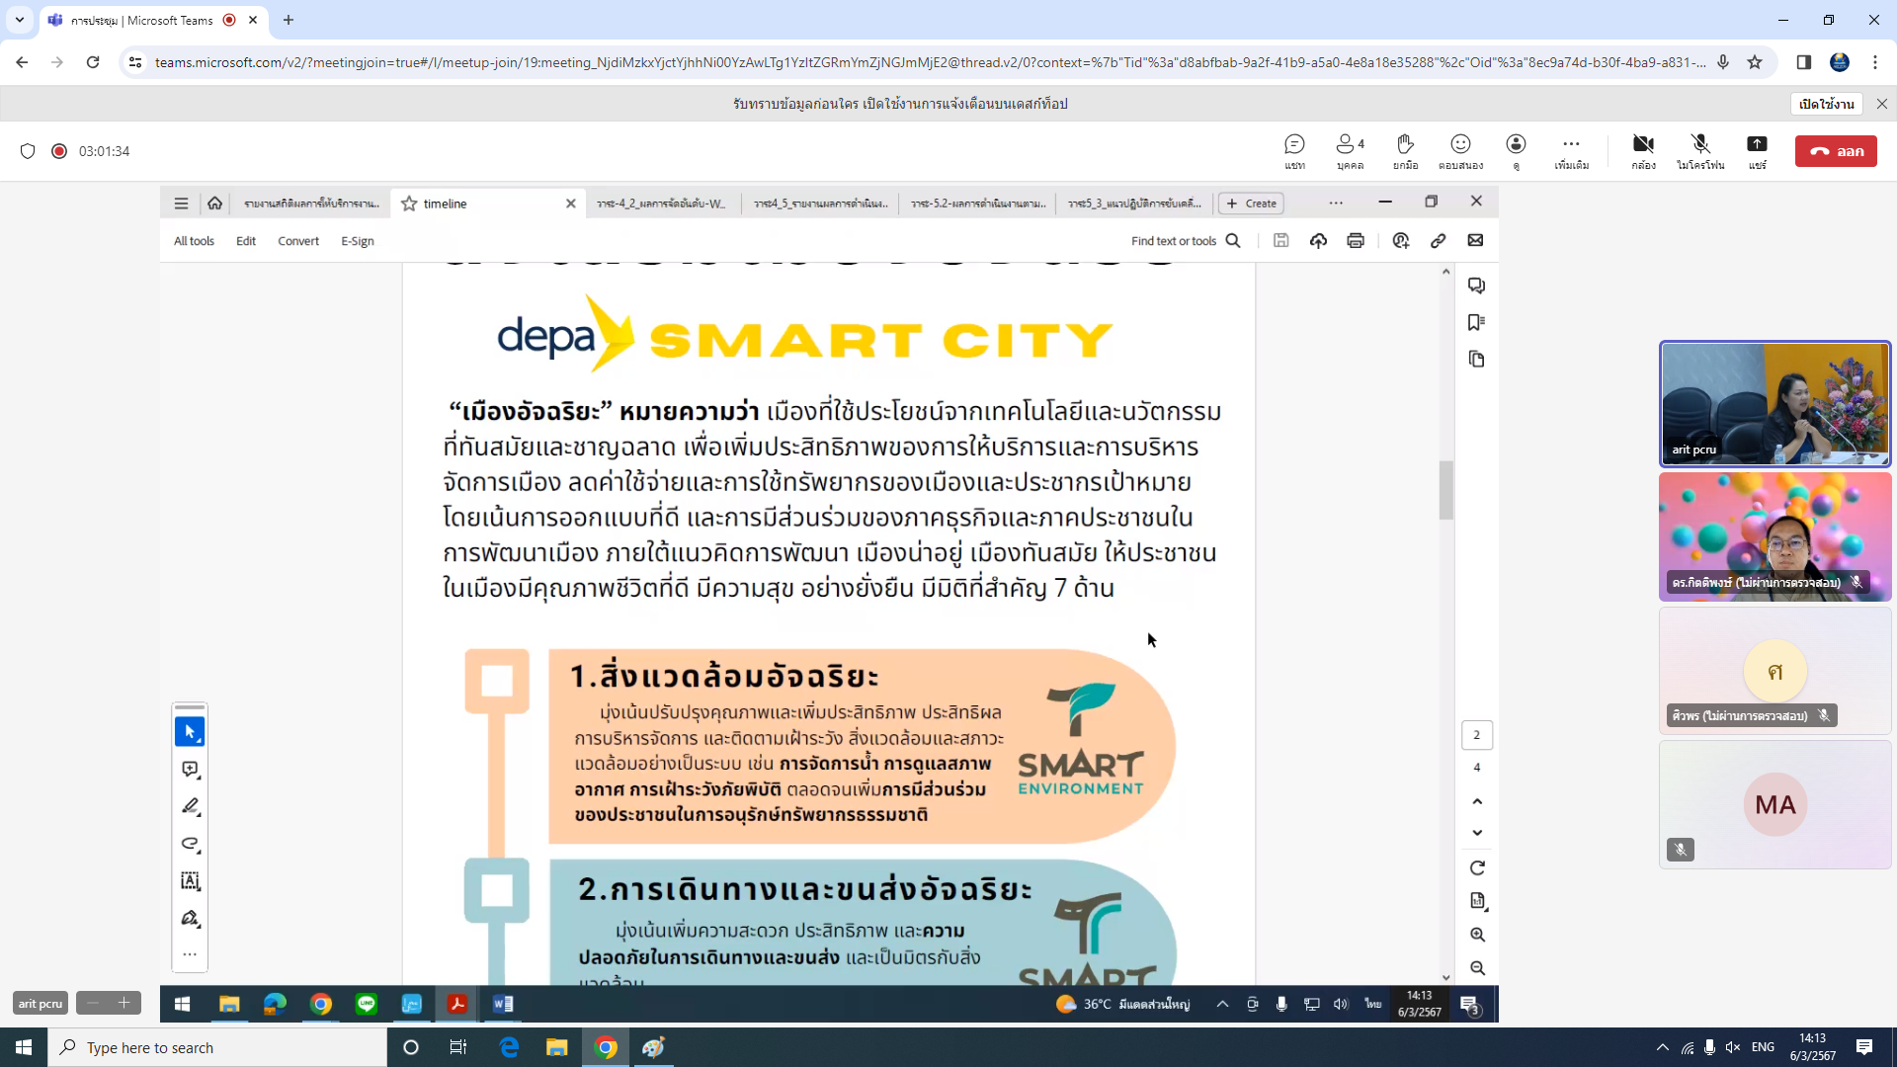This screenshot has height=1067, width=1897.
Task: Open Task View on taskbar
Action: tap(458, 1047)
